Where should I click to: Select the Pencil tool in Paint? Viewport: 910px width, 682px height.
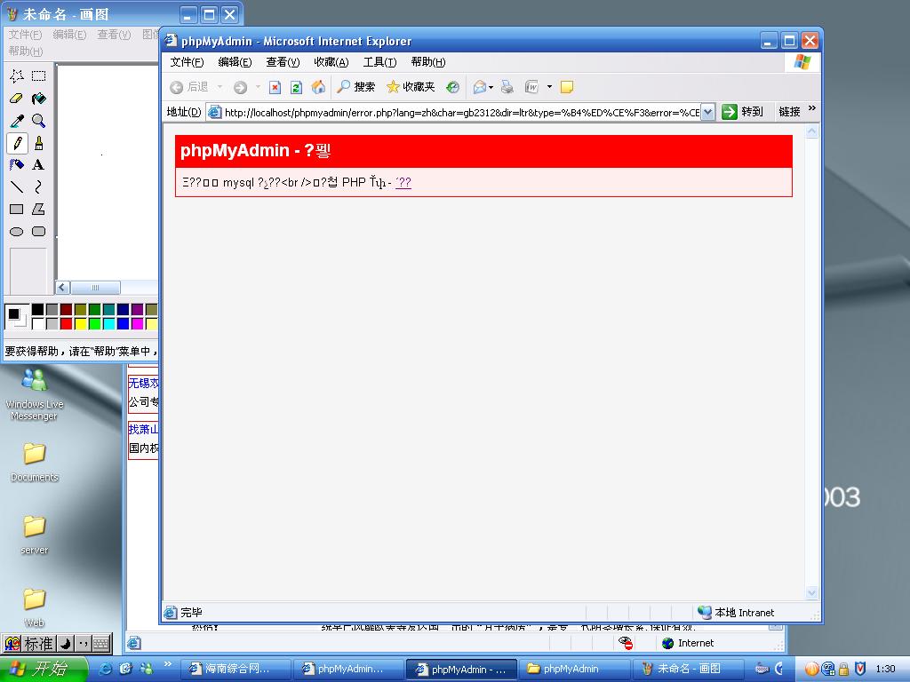(17, 143)
